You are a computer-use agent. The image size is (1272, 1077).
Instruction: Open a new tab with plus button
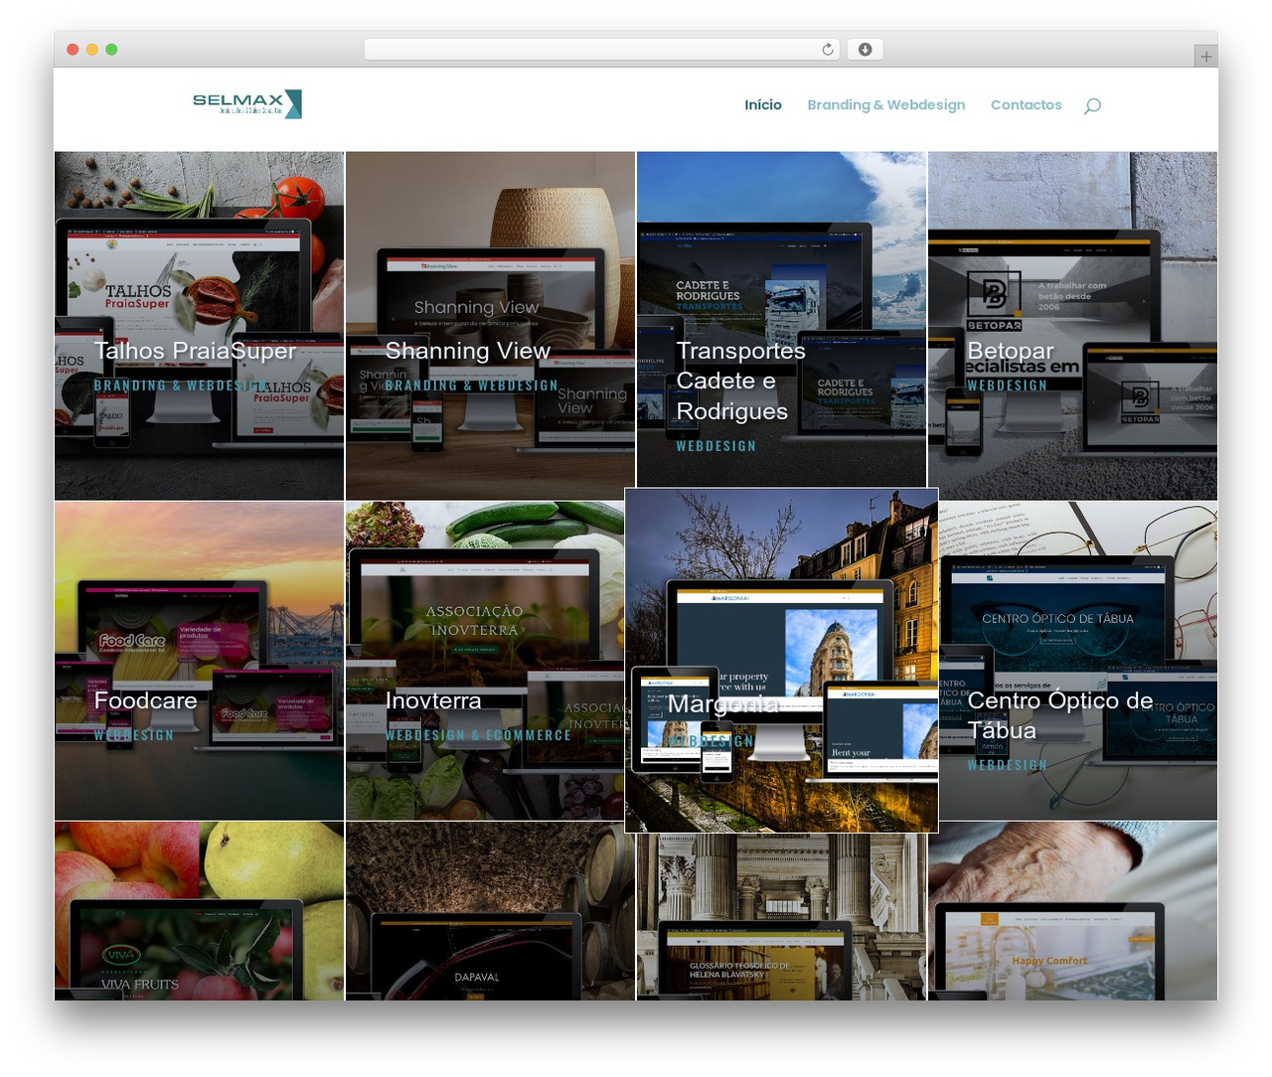point(1205,57)
